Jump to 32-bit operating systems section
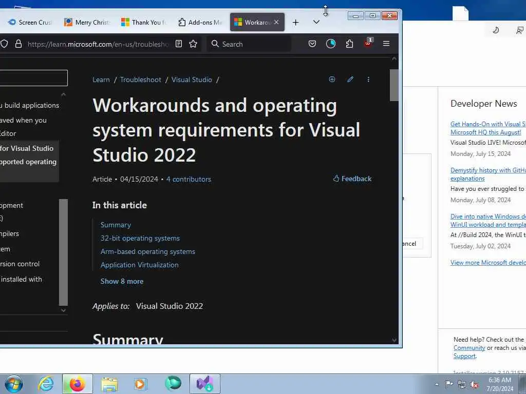This screenshot has width=526, height=394. (140, 238)
